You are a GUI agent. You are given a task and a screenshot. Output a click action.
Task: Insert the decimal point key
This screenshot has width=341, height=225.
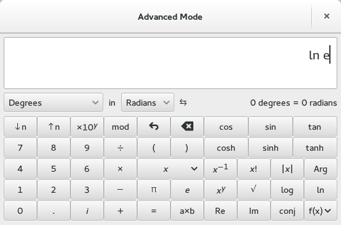pyautogui.click(x=54, y=211)
